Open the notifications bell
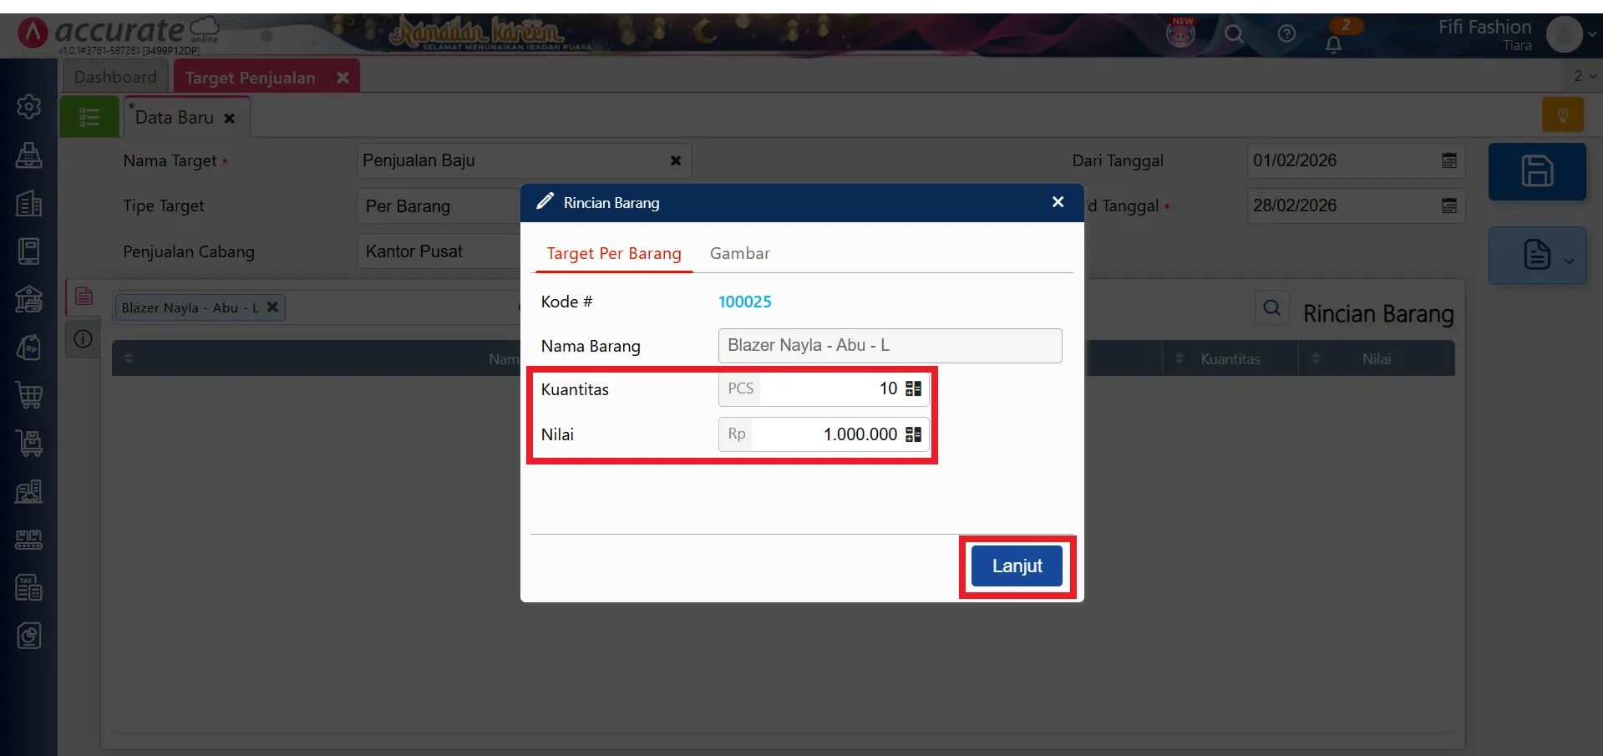This screenshot has width=1603, height=756. tap(1333, 44)
